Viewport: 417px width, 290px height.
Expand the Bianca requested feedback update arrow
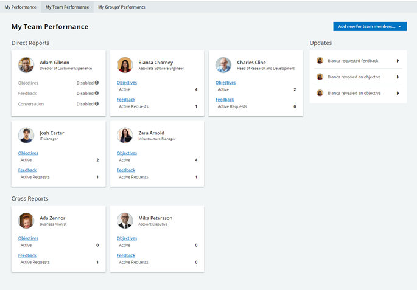(x=398, y=61)
